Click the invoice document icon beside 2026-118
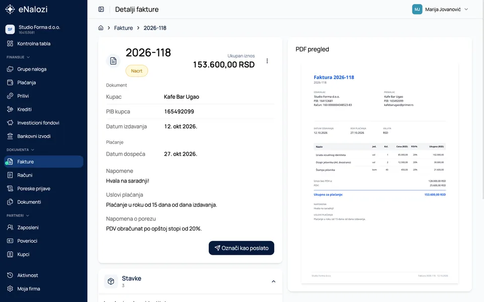This screenshot has height=302, width=484. pyautogui.click(x=113, y=61)
